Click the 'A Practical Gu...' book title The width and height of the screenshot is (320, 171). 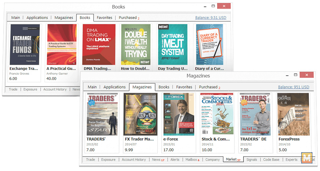pyautogui.click(x=61, y=69)
